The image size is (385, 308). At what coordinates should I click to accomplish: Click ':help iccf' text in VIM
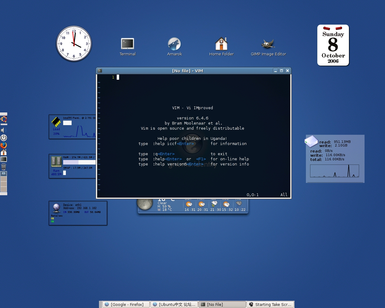point(165,143)
